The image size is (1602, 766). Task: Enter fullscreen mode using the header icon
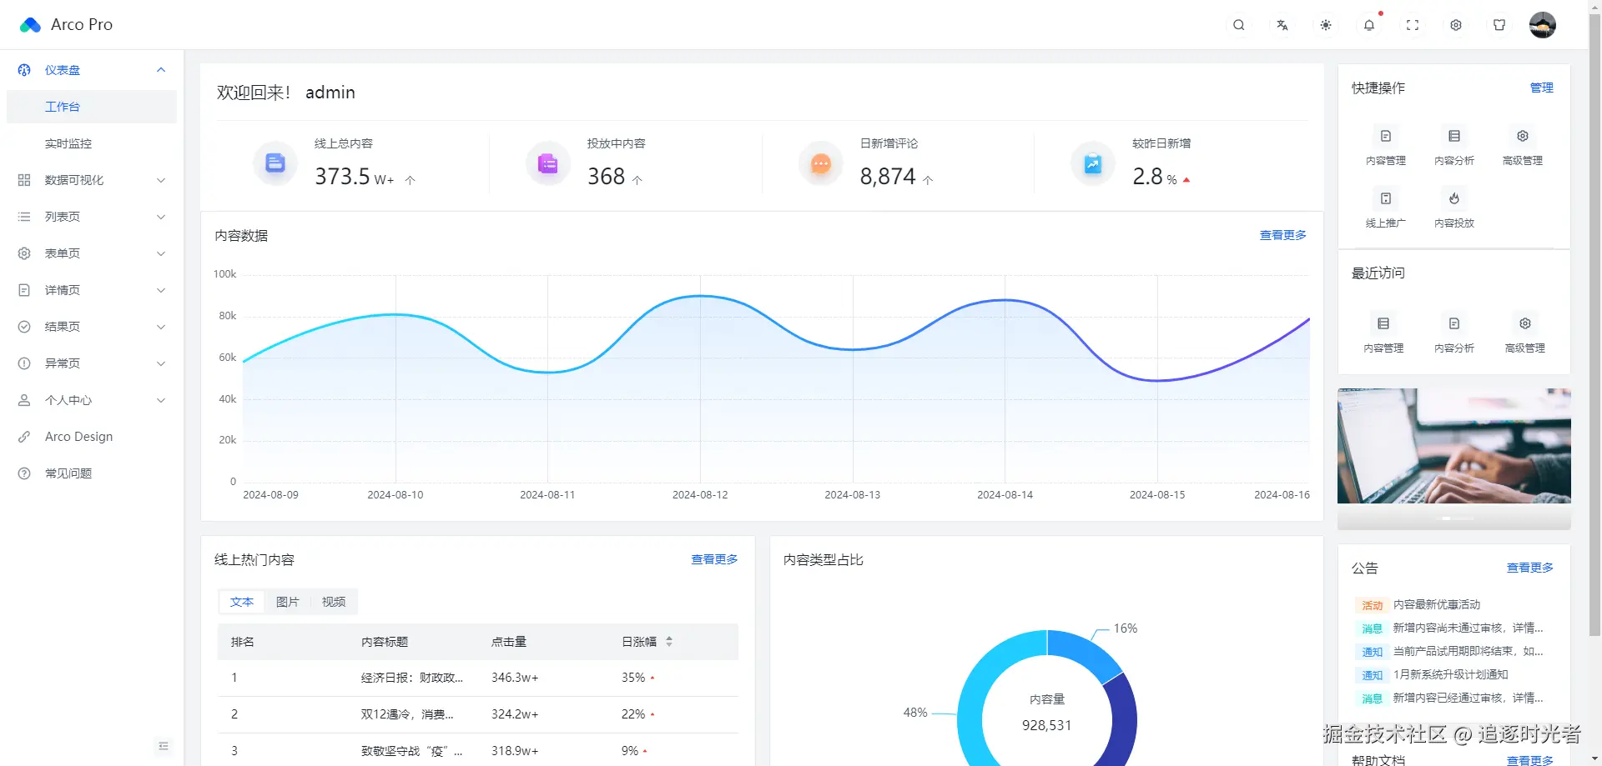click(1413, 25)
